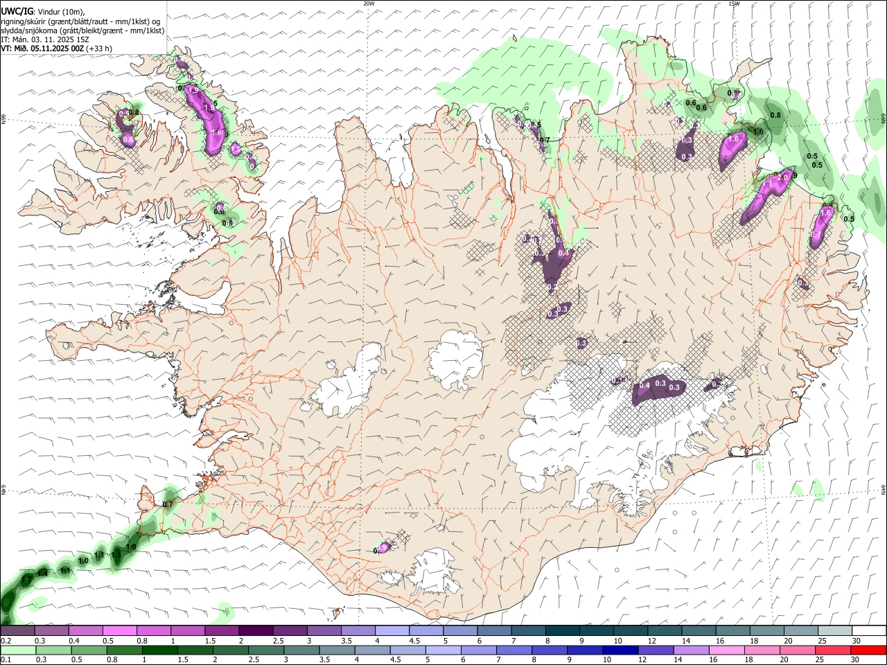Click the darkest green rain legend swatch at 1
This screenshot has width=887, height=665.
pos(161,650)
